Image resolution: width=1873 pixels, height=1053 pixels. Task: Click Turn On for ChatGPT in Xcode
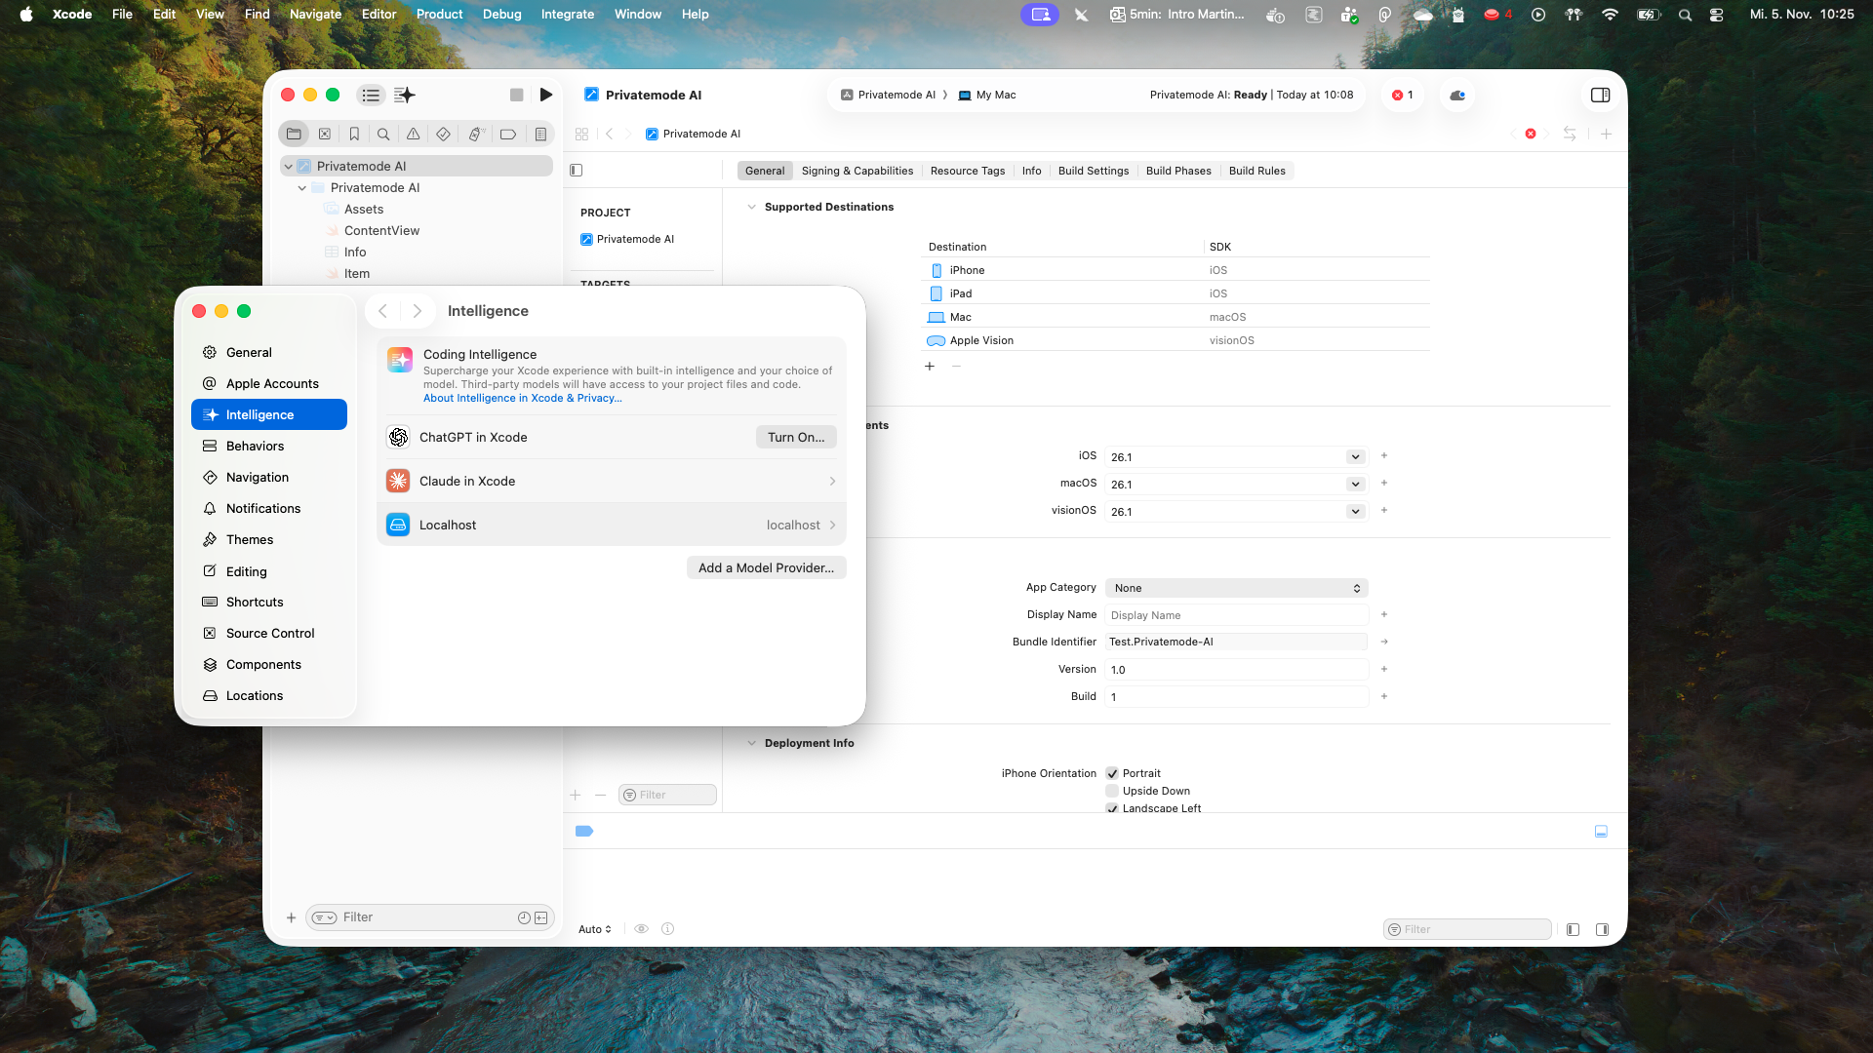pyautogui.click(x=796, y=438)
